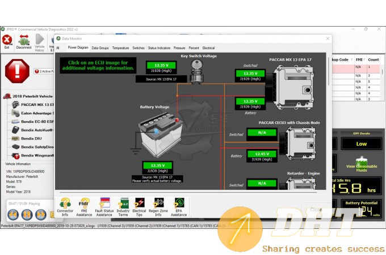
Task: Click the 12.45 V CECU3 battery value
Action: 262,154
